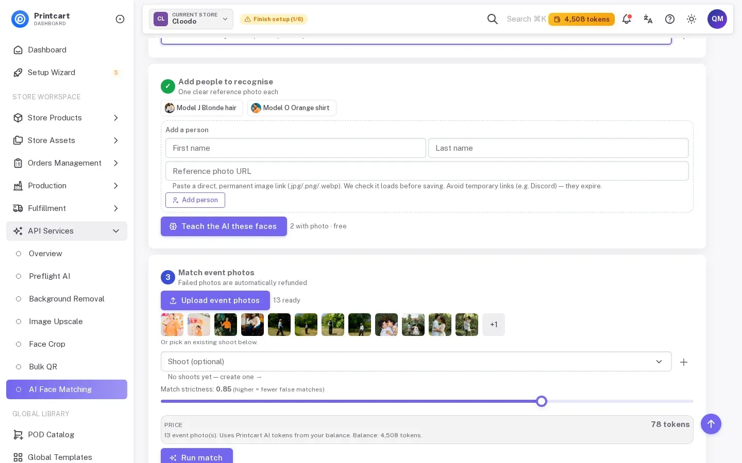Open the Current Store Cloodo dropdown
Screen dimensions: 742x463
191,19
